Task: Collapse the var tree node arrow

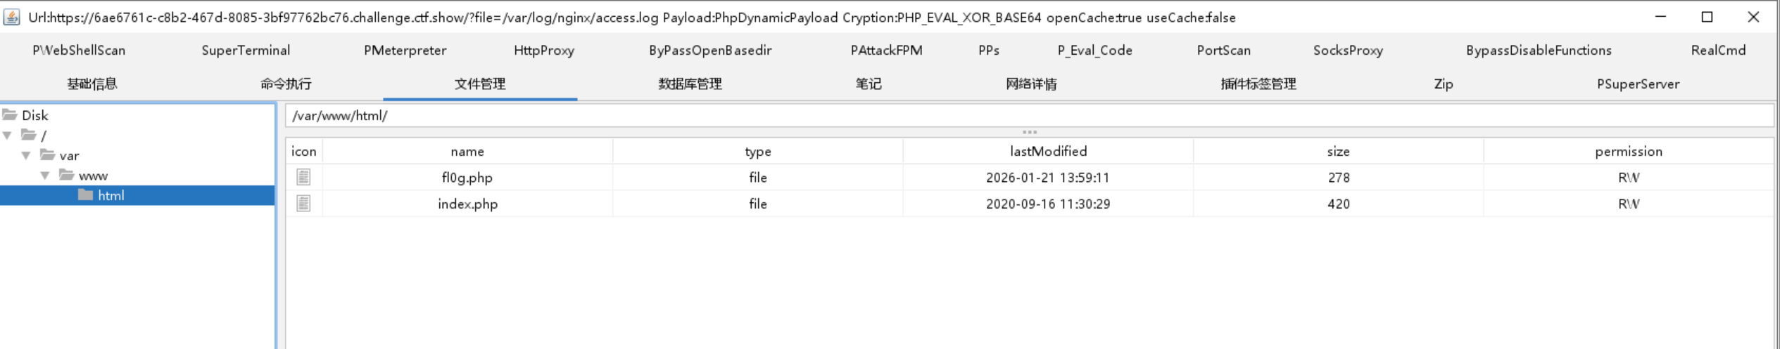Action: coord(26,155)
